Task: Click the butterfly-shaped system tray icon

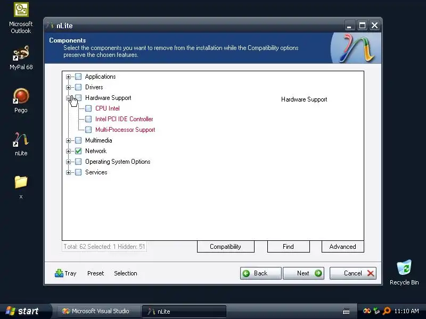Action: tap(367, 311)
